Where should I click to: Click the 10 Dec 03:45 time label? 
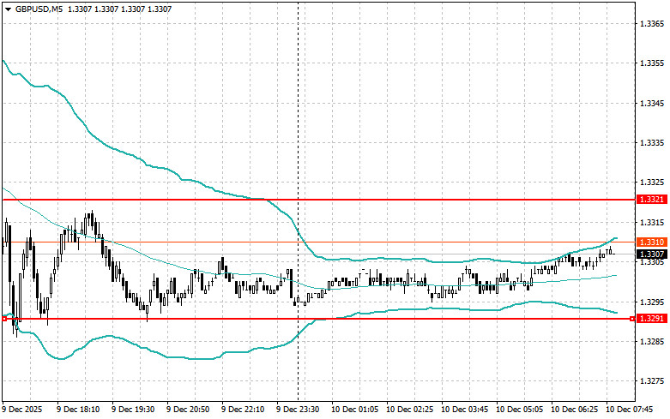[x=464, y=410]
